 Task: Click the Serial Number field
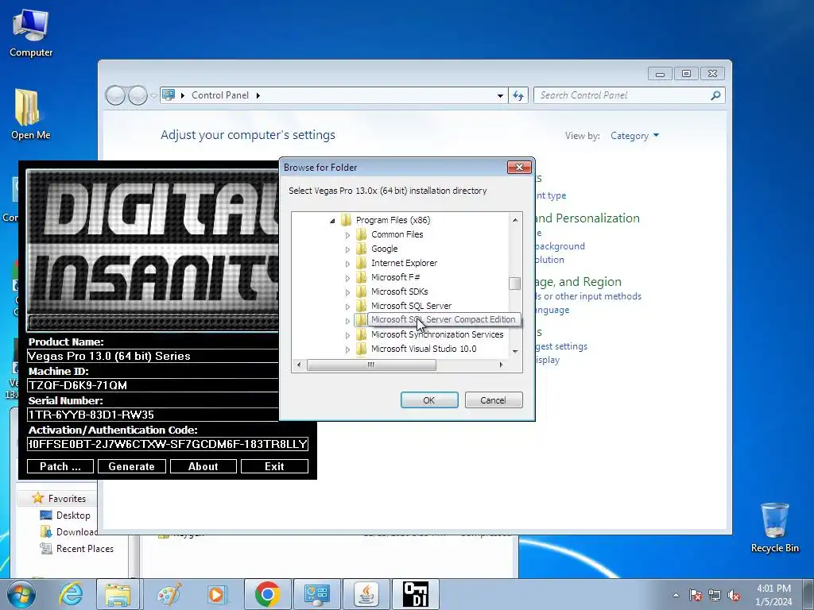click(153, 415)
